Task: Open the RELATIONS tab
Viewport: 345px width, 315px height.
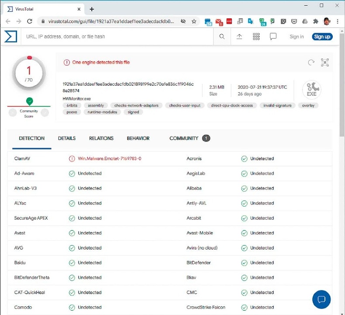Action: pos(101,138)
